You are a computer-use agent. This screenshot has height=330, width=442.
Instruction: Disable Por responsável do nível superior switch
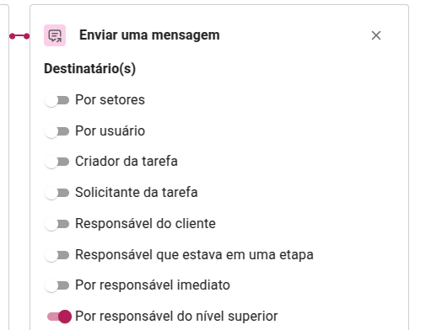[x=59, y=317]
